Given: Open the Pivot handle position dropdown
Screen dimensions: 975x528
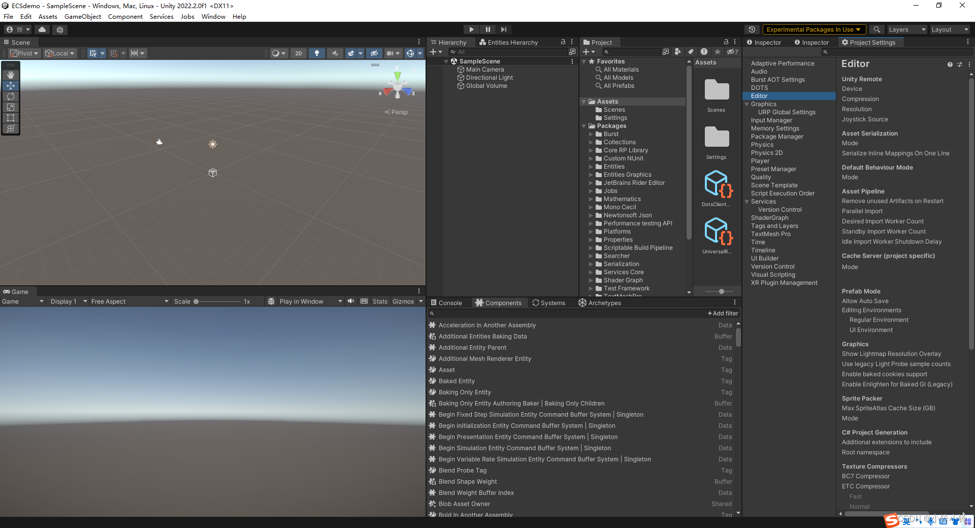Looking at the screenshot, I should 24,53.
